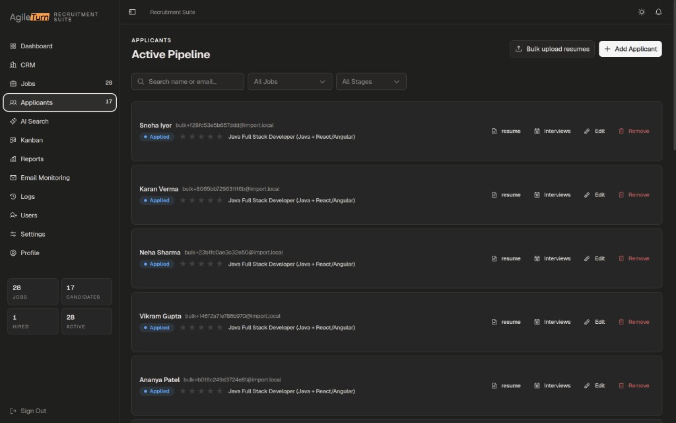This screenshot has height=423, width=676.
Task: Go to CRM section
Action: click(59, 65)
